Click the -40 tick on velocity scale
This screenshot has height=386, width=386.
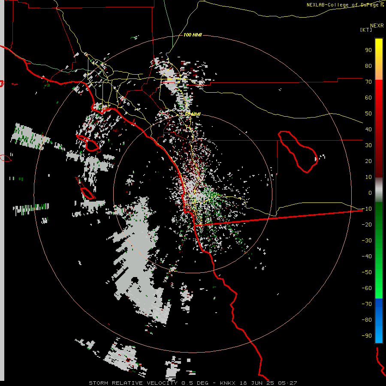coord(367,256)
